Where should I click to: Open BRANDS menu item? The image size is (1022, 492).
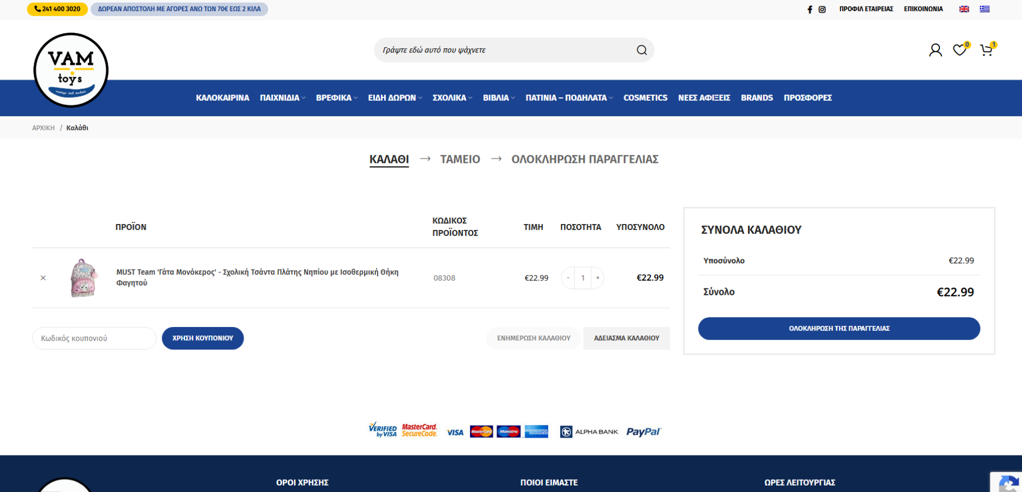[x=757, y=98]
